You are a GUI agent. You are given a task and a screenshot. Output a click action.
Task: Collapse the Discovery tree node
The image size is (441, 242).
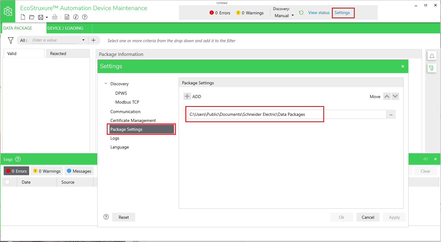[x=106, y=83]
